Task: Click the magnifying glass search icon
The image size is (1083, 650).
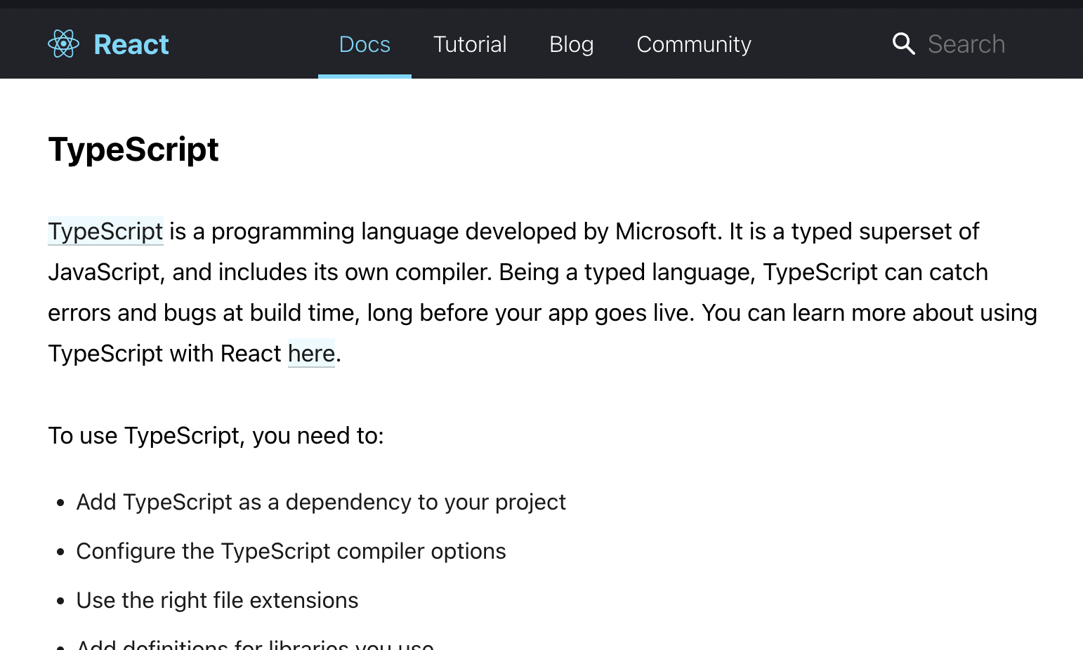Action: coord(904,44)
